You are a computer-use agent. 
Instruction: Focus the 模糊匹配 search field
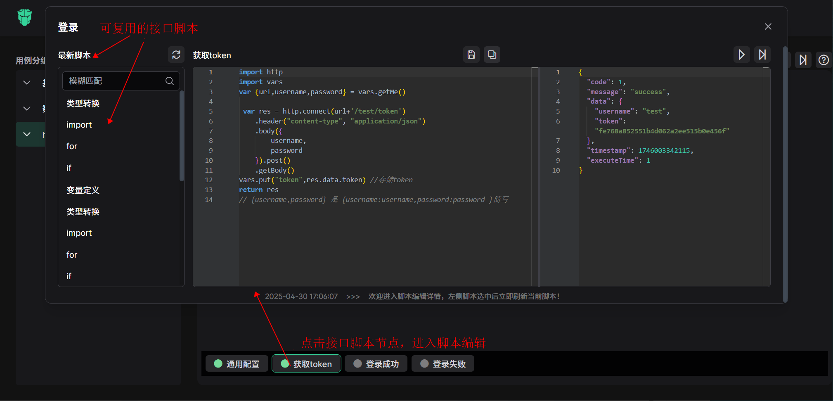point(121,81)
